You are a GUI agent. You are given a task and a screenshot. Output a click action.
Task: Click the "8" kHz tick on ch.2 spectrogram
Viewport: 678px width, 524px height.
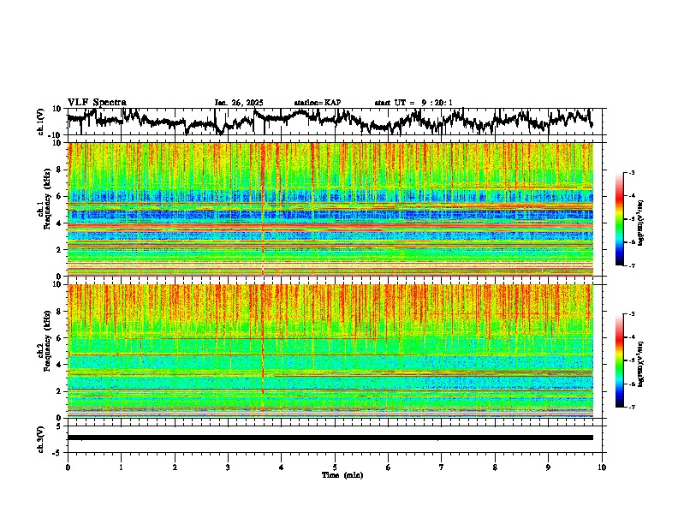(60, 312)
